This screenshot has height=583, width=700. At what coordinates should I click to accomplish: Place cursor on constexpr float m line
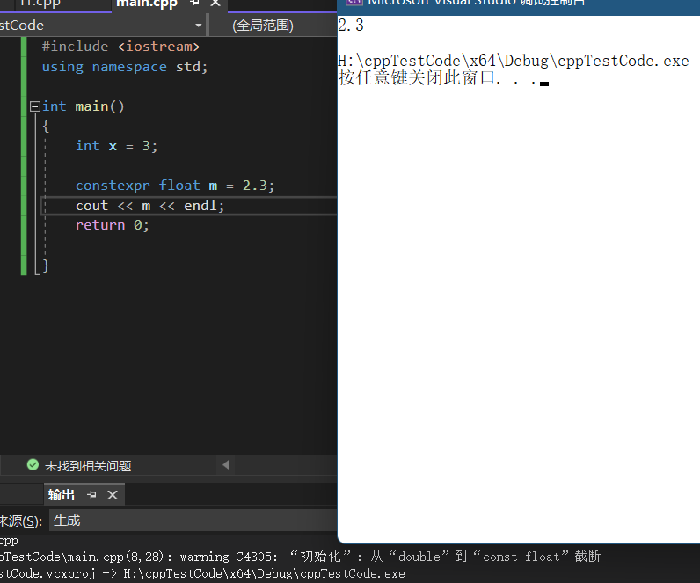pos(175,186)
